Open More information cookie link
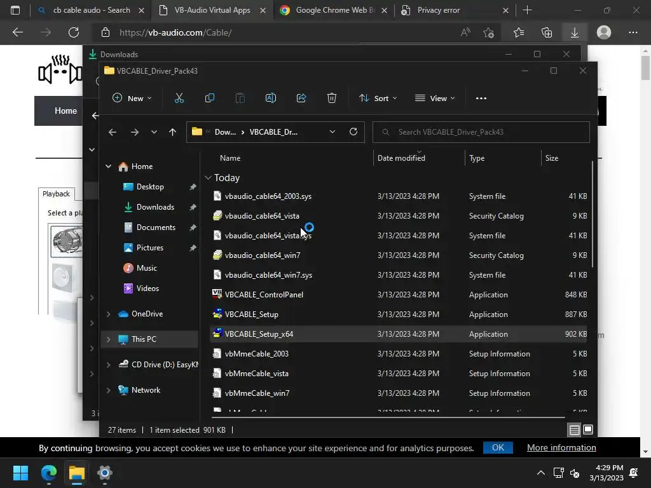The image size is (651, 488). point(561,448)
